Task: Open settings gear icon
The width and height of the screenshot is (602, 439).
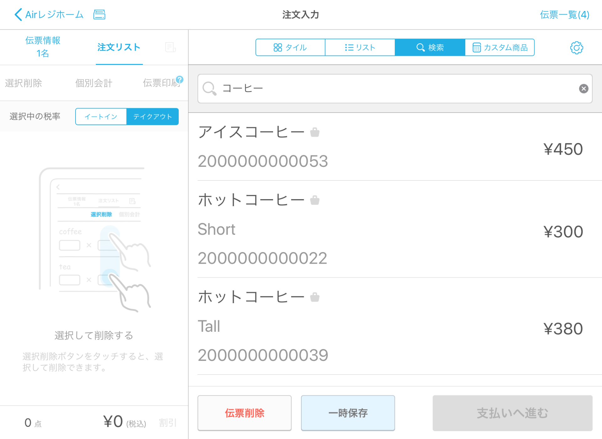Action: tap(576, 48)
